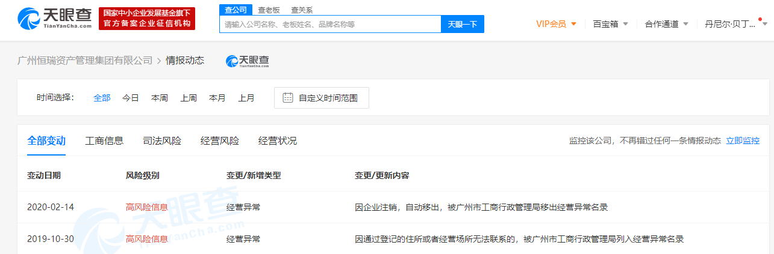Image resolution: width=774 pixels, height=254 pixels.
Task: Switch to the 经营状况 tab
Action: pos(278,141)
